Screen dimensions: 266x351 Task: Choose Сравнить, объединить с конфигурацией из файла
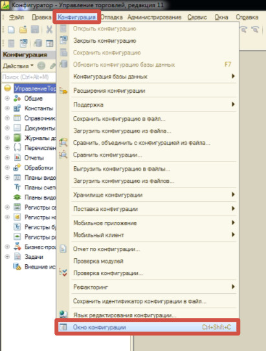(x=148, y=143)
